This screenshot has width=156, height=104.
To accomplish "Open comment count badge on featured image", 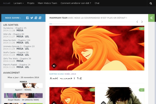I will [142, 29].
